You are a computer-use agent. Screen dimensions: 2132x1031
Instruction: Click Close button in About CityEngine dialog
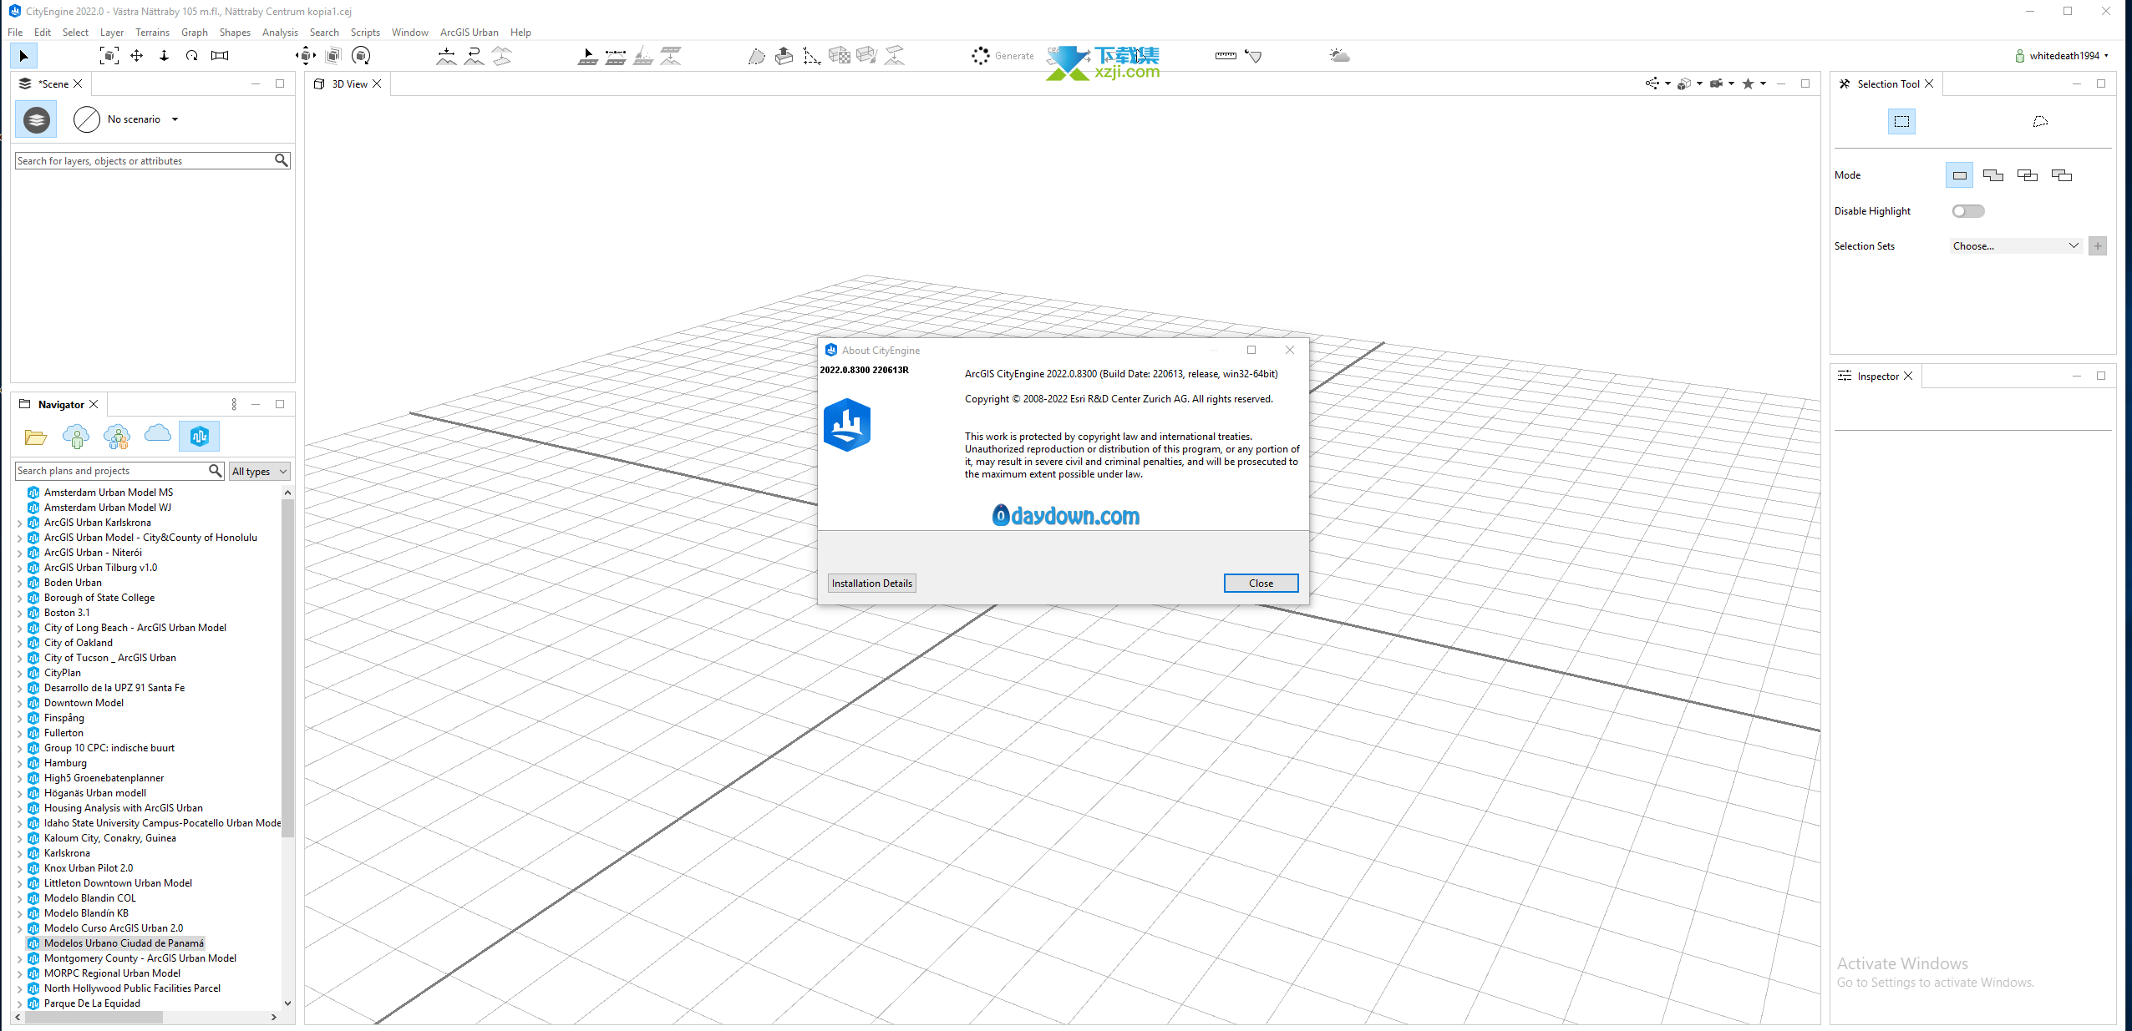[1261, 583]
